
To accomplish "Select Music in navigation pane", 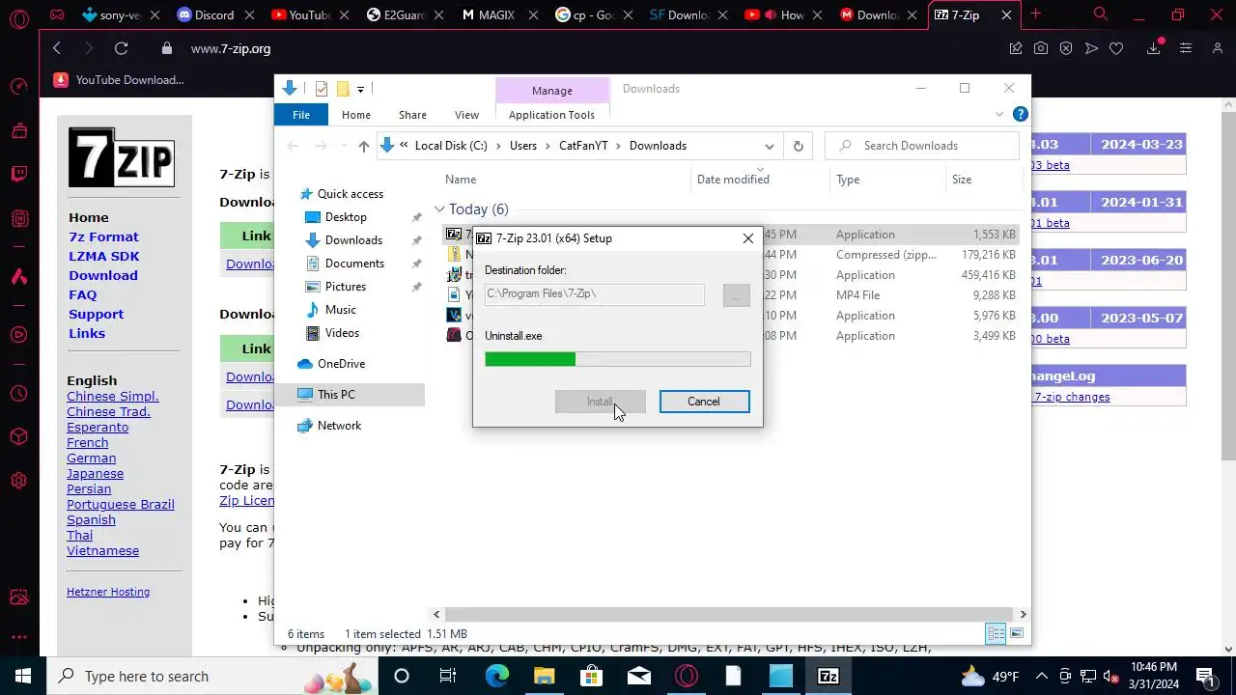I will coord(340,310).
